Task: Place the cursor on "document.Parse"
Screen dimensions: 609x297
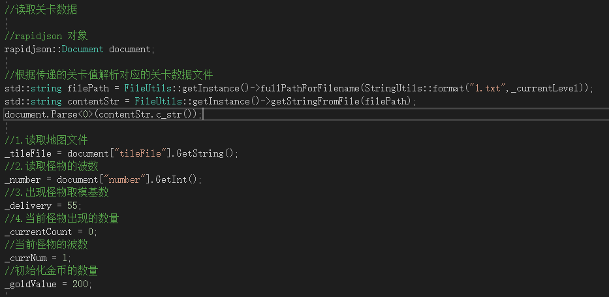Action: pyautogui.click(x=40, y=114)
